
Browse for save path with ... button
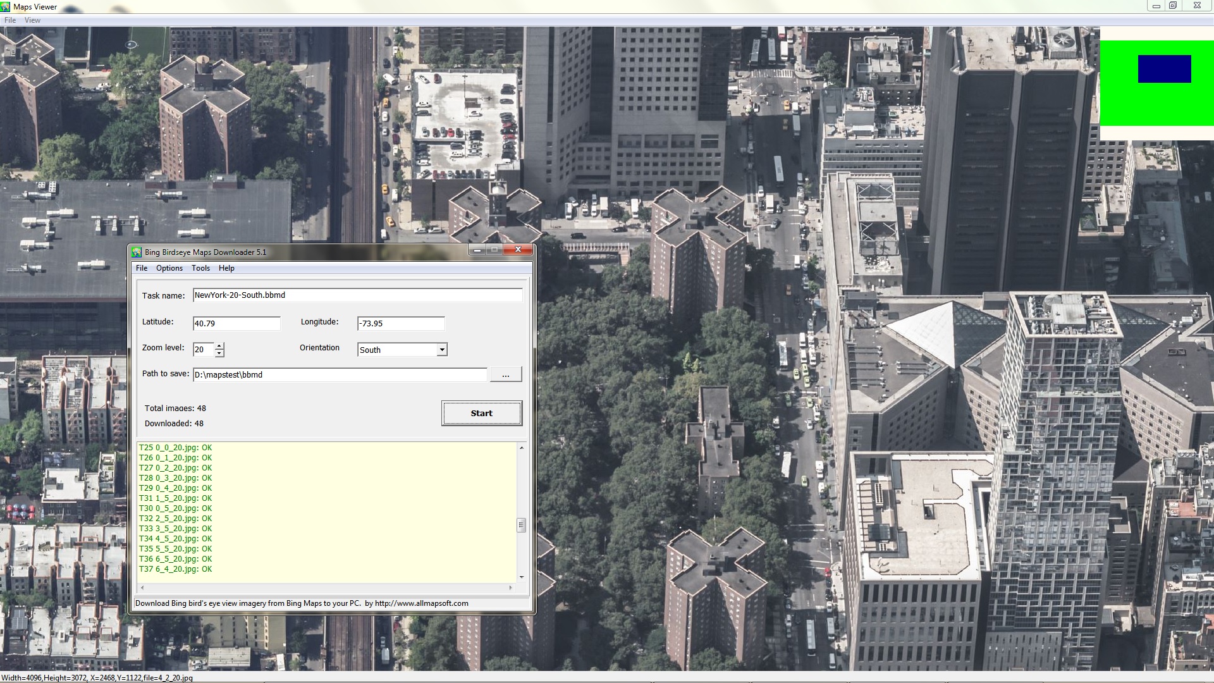[506, 375]
